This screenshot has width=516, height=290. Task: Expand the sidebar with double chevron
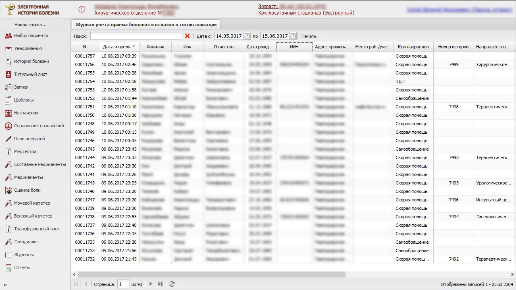point(5,285)
